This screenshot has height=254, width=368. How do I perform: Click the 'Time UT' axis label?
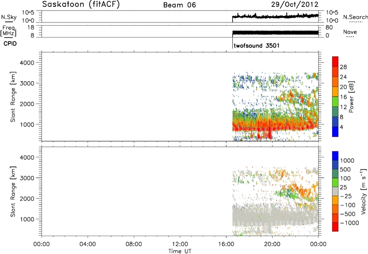(x=180, y=251)
